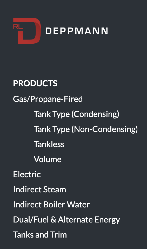Visit Dual/Fuel & Alternate Energy
The image size is (147, 249).
coord(66,220)
